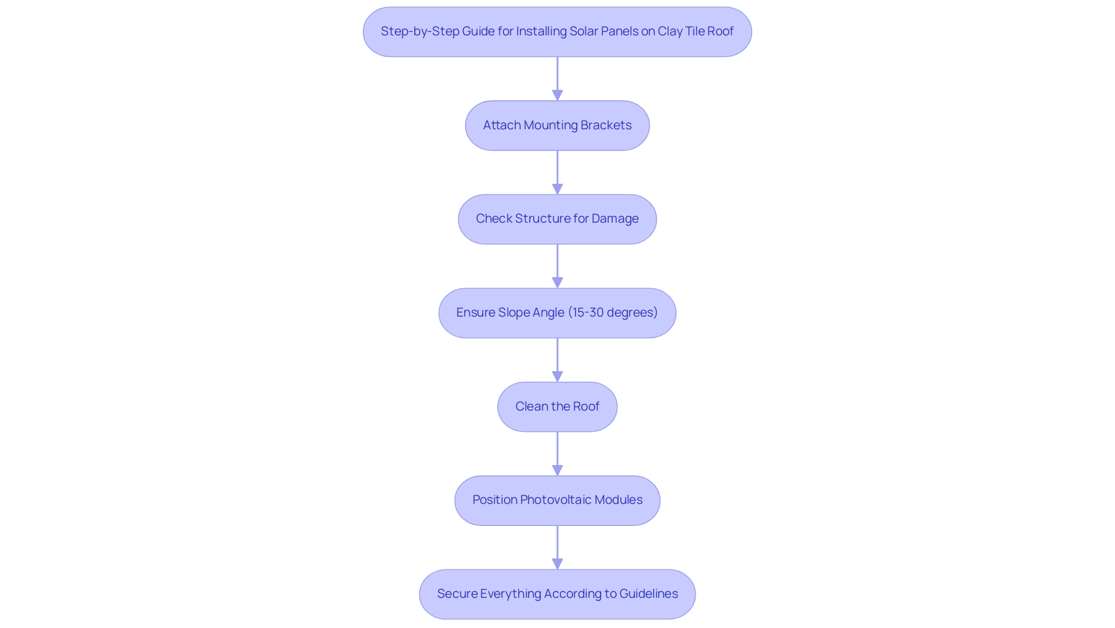This screenshot has height=628, width=1115.
Task: Select the 'Secure Everything According to Guidelines' step
Action: [x=557, y=594]
